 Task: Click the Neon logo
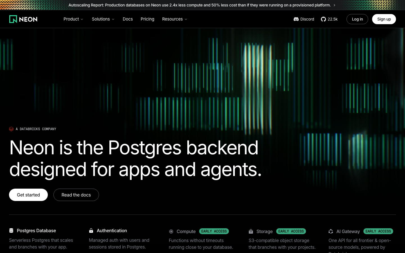(x=23, y=19)
